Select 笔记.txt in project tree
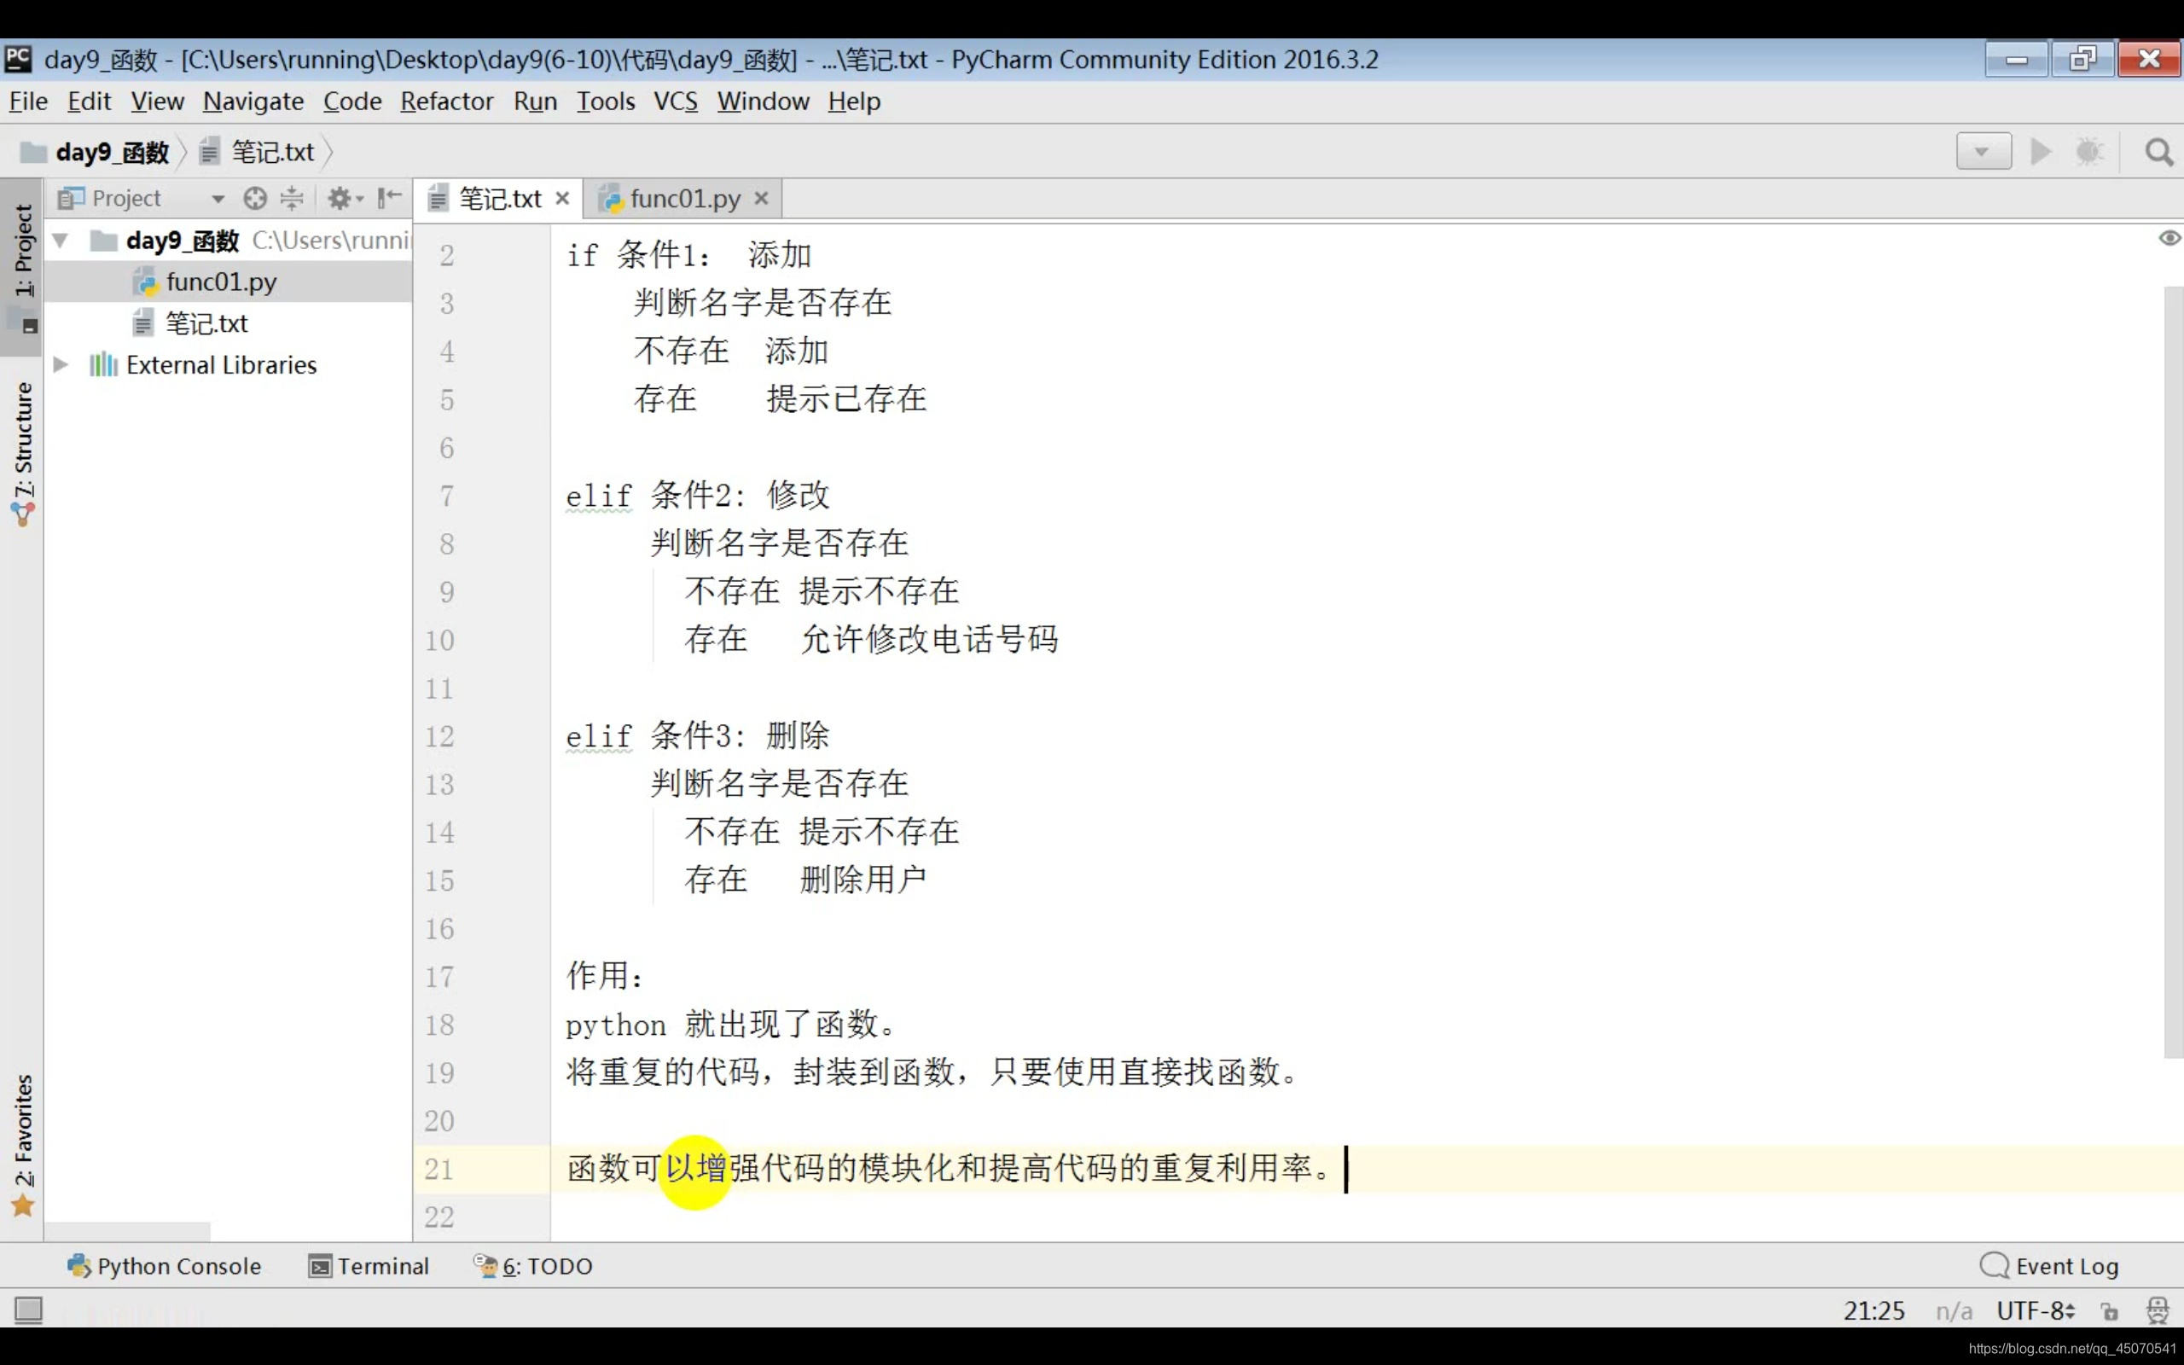The height and width of the screenshot is (1365, 2184). click(206, 323)
